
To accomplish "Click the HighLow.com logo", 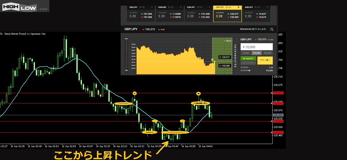I will [25, 6].
